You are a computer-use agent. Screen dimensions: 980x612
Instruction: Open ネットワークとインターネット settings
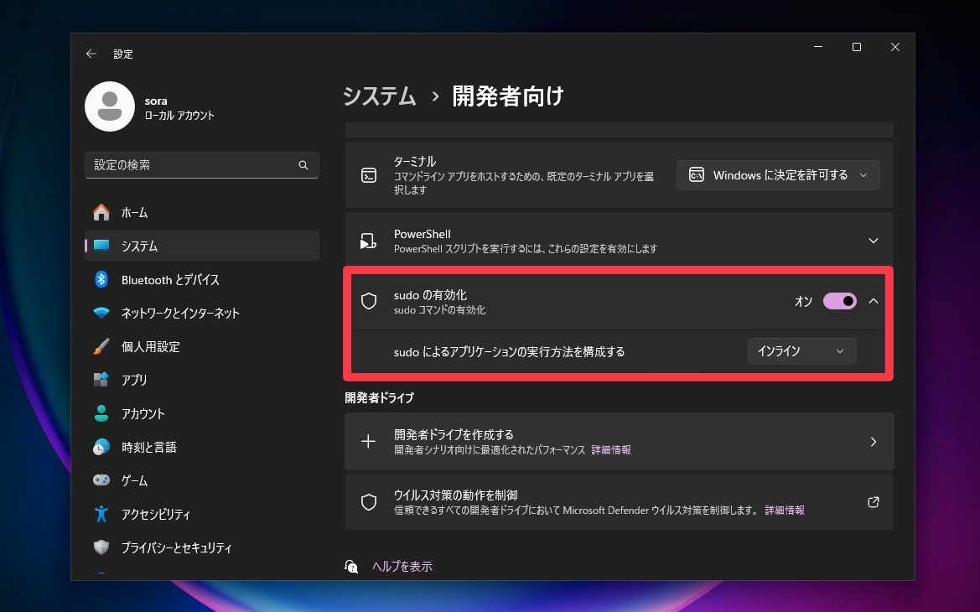[x=101, y=313]
